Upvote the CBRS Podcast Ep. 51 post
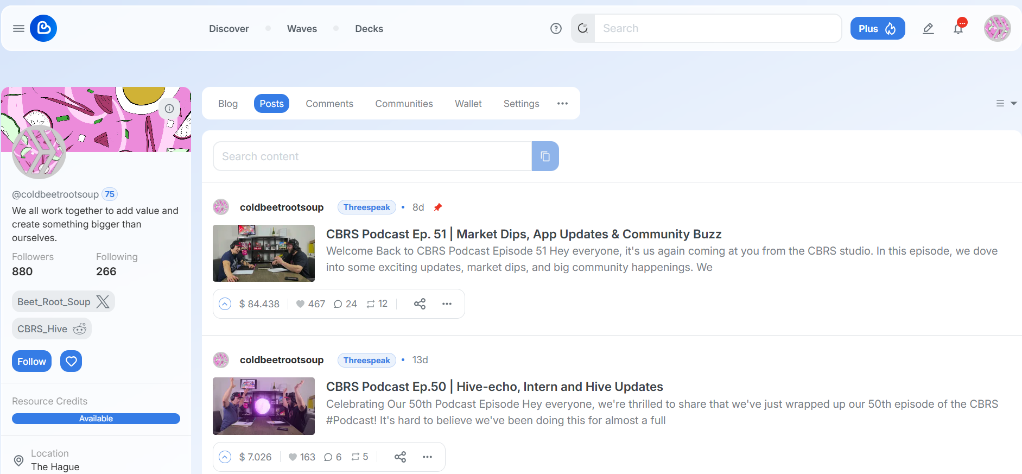 click(x=225, y=304)
